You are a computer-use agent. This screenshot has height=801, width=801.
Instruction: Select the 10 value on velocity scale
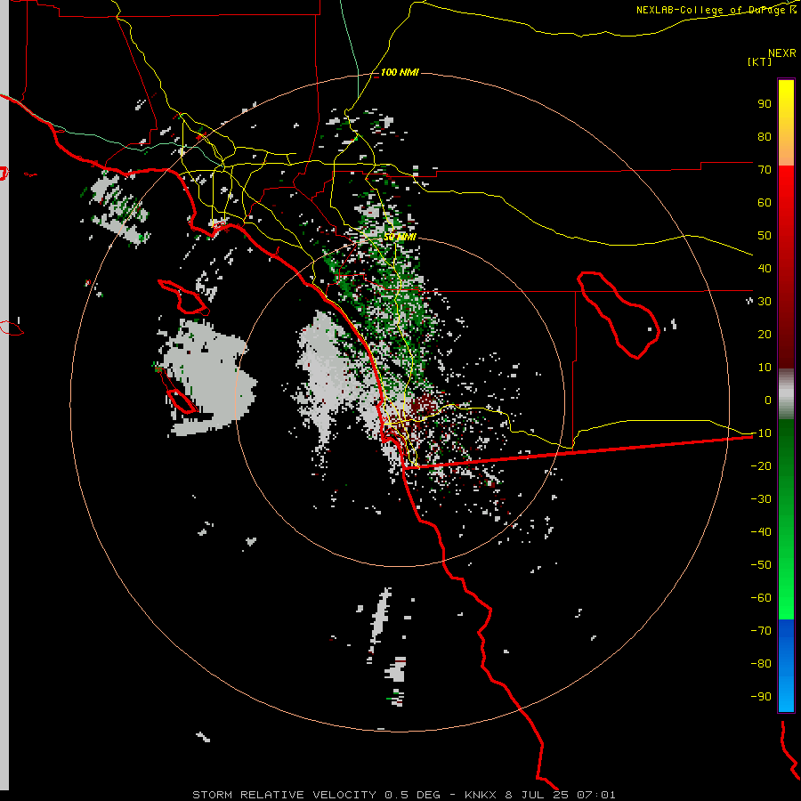(x=765, y=368)
